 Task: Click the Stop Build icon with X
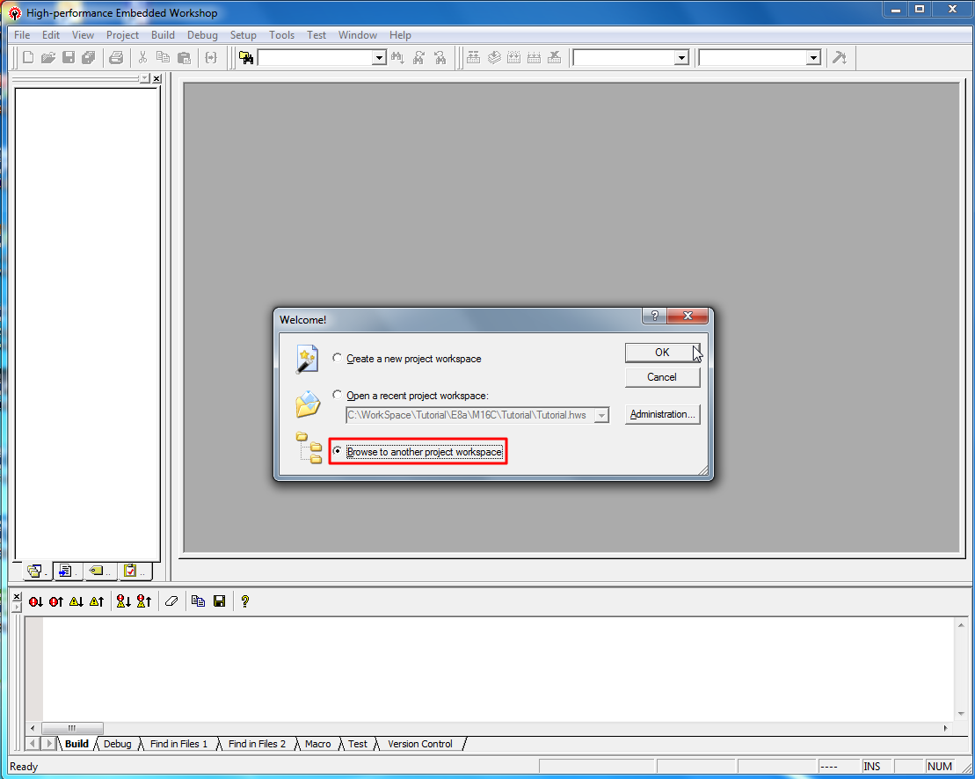point(555,58)
